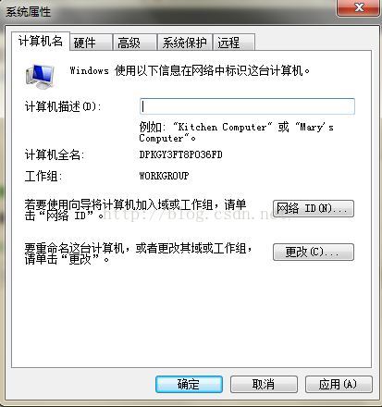Click the 计算机描述(D) label
This screenshot has height=407, width=382.
click(x=63, y=106)
